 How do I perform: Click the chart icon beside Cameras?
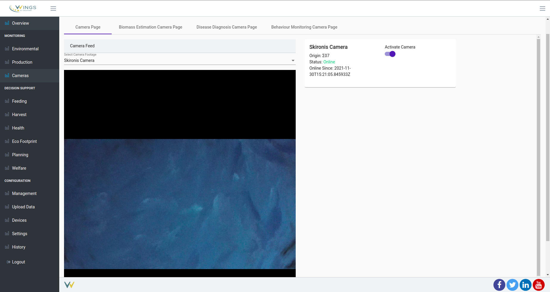tap(7, 75)
